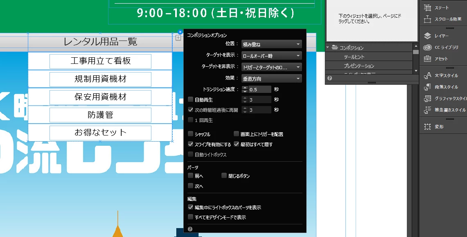
Task: Click the 規制用資機材 menu item
Action: (100, 79)
